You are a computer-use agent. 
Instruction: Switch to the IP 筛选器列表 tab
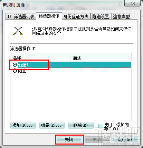click(x=21, y=17)
